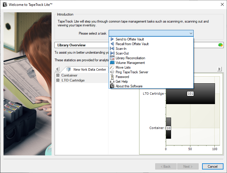
Task: Choose Send to Offsite Vault task
Action: pyautogui.click(x=151, y=39)
